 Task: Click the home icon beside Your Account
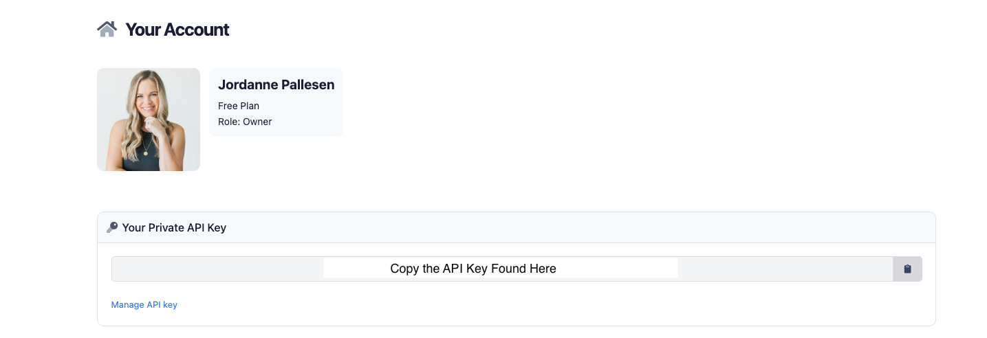pyautogui.click(x=107, y=30)
